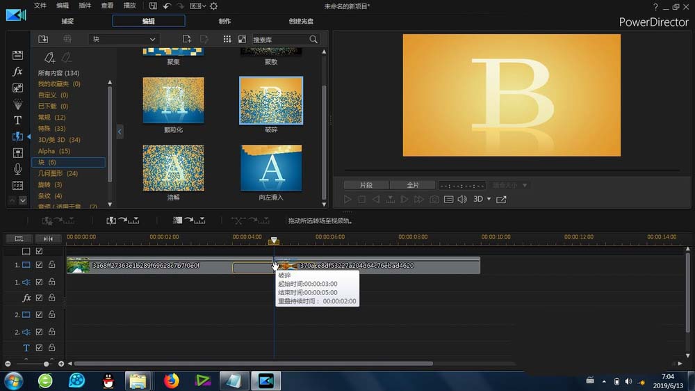
Task: Toggle enable checkbox for audio track 2
Action: pos(39,332)
